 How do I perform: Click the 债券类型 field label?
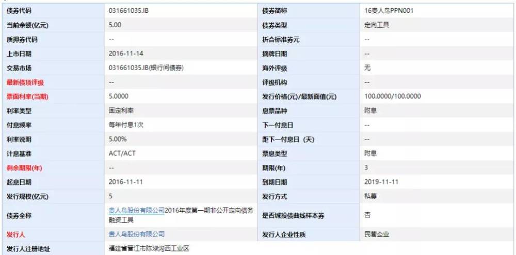275,25
